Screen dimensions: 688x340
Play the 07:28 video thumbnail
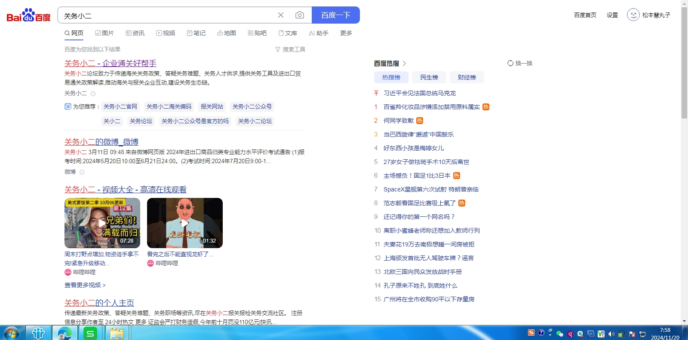click(102, 223)
